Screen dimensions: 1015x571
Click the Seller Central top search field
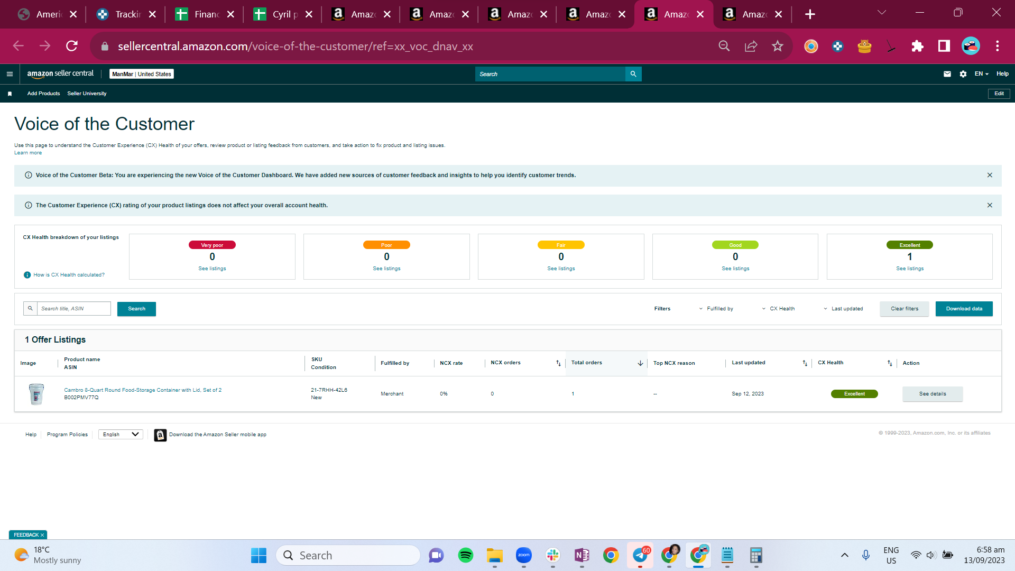click(x=550, y=74)
